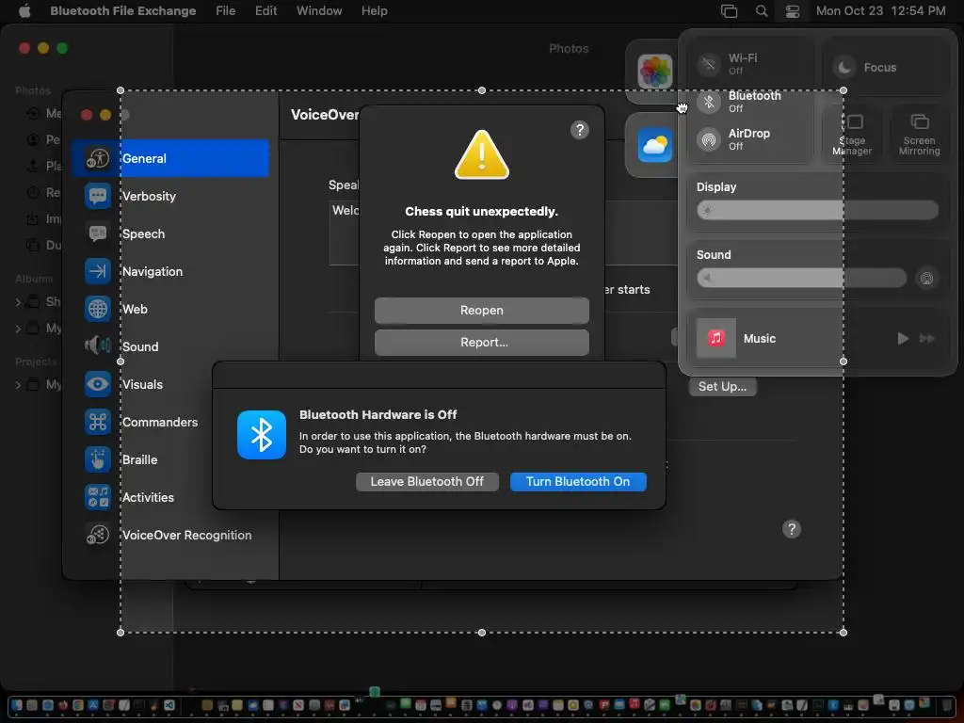
Task: Toggle AirDrop in Control Center
Action: click(709, 139)
